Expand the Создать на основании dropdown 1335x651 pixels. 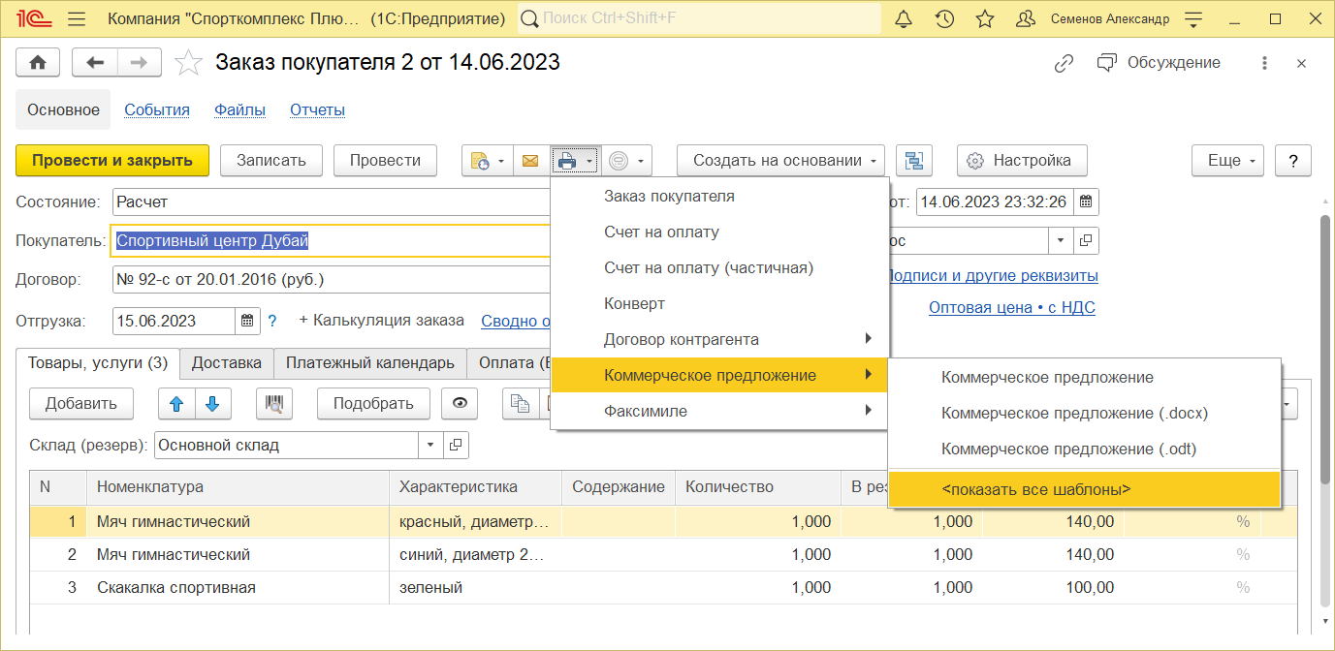(x=781, y=161)
